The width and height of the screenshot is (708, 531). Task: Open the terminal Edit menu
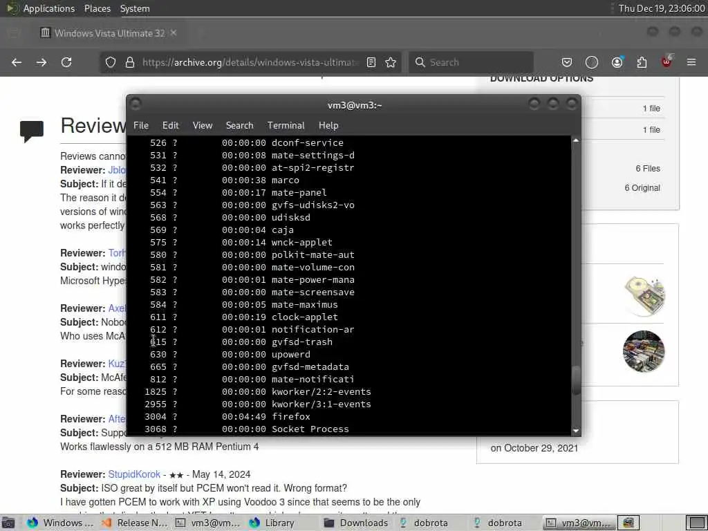(171, 126)
